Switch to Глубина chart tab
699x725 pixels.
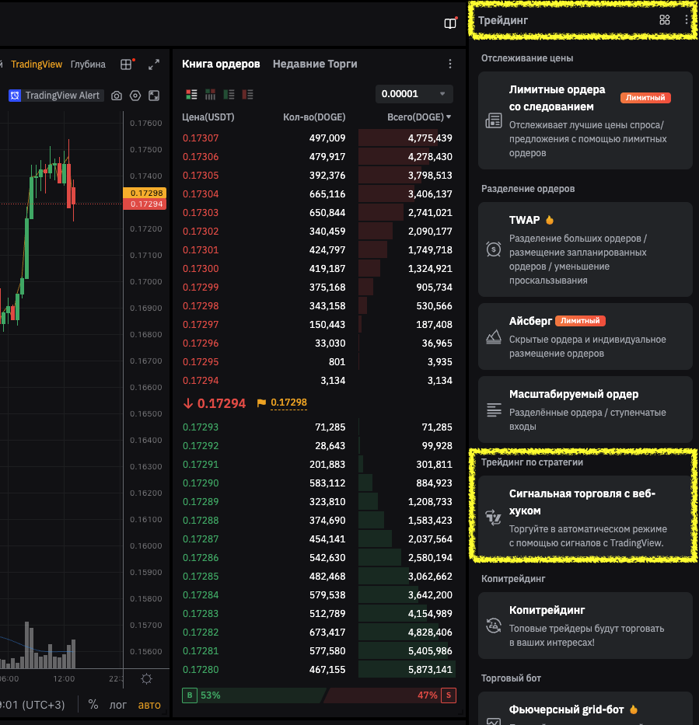[88, 64]
